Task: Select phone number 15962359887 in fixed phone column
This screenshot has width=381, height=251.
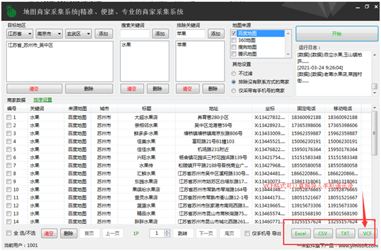Action: [306, 133]
